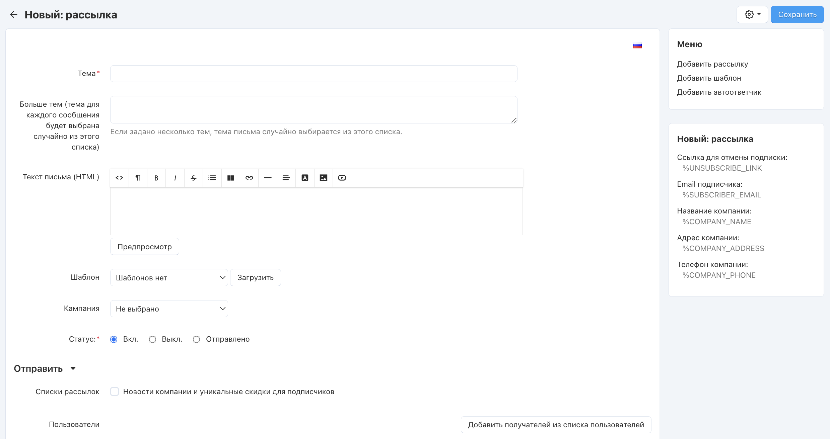
Task: Click the insert link icon
Action: click(249, 178)
